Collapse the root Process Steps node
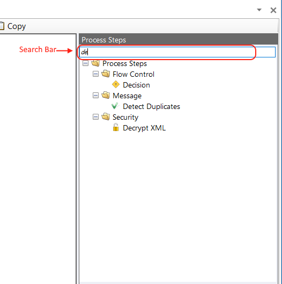 point(85,63)
